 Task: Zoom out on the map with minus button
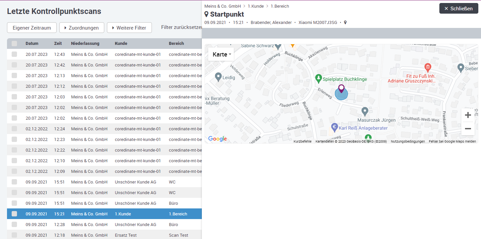pos(468,129)
